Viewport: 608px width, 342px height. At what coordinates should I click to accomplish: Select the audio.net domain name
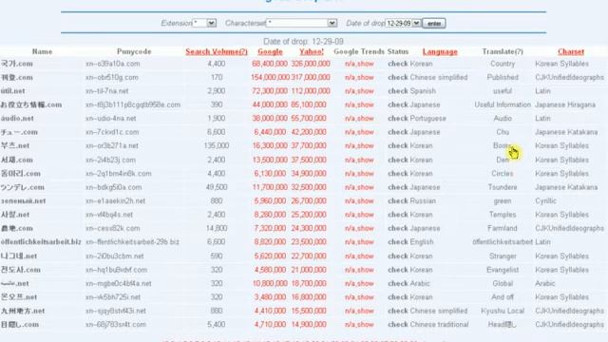(17, 118)
